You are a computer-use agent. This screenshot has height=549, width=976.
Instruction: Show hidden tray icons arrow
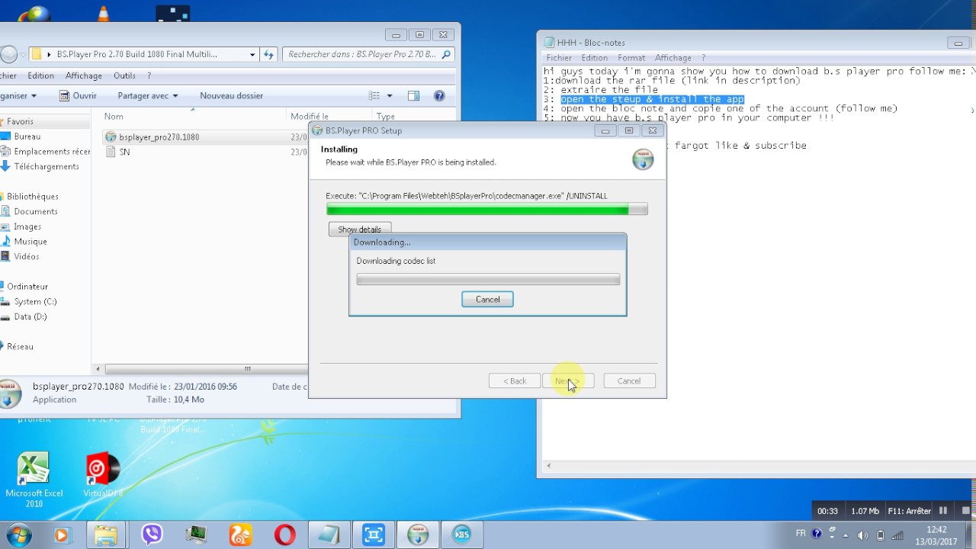[x=846, y=535]
